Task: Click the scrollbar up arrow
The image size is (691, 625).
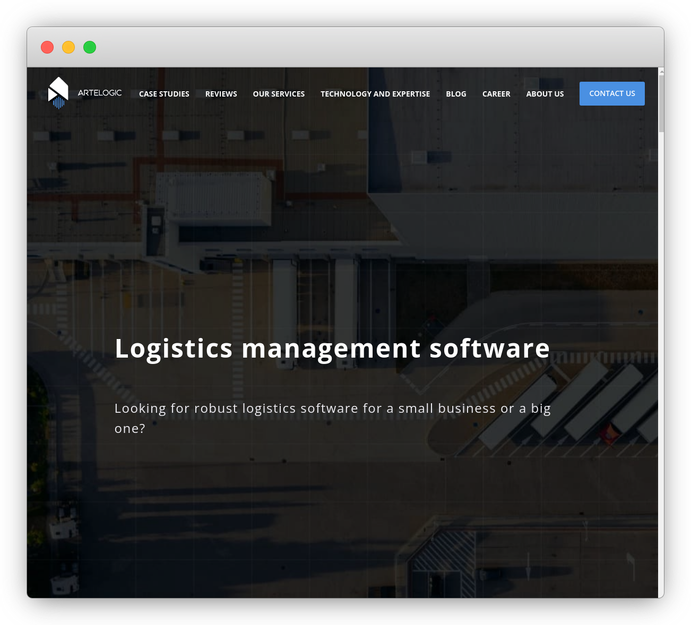Action: pos(661,71)
